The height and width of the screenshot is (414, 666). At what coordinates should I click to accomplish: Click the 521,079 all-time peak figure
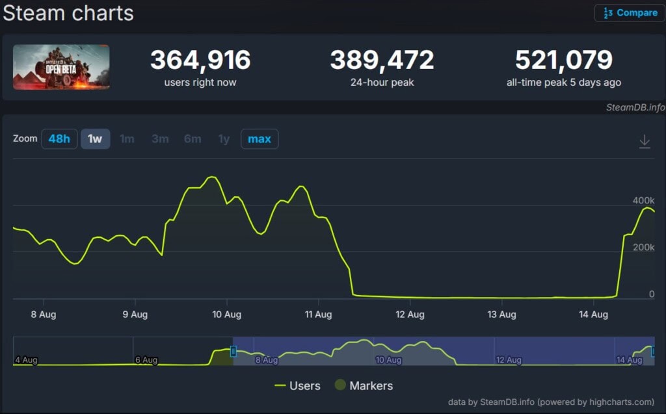point(564,59)
